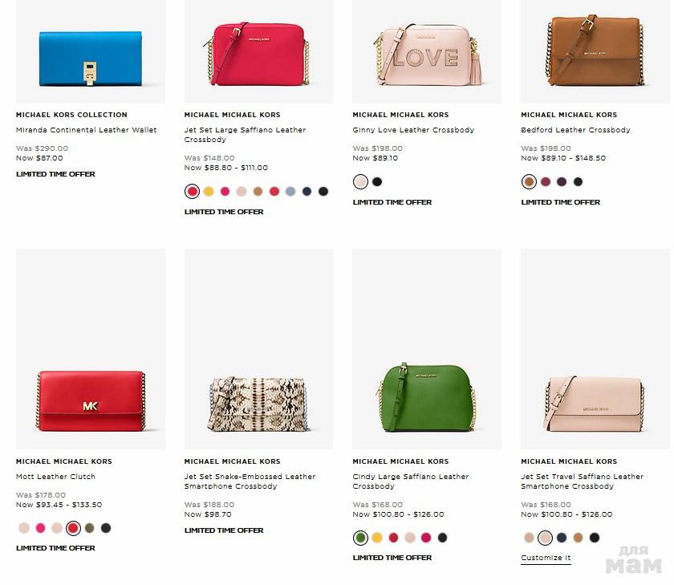
Task: Open Miranda Continental Leather Wallet title
Action: pos(87,130)
